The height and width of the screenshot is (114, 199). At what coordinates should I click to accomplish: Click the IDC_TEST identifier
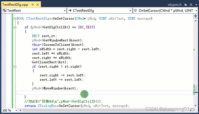click(x=86, y=27)
